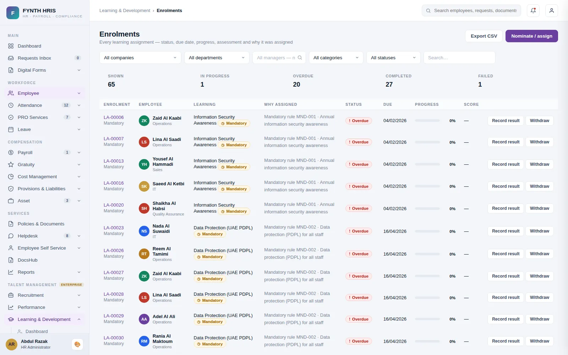Click the Gratuity star icon

(x=11, y=165)
